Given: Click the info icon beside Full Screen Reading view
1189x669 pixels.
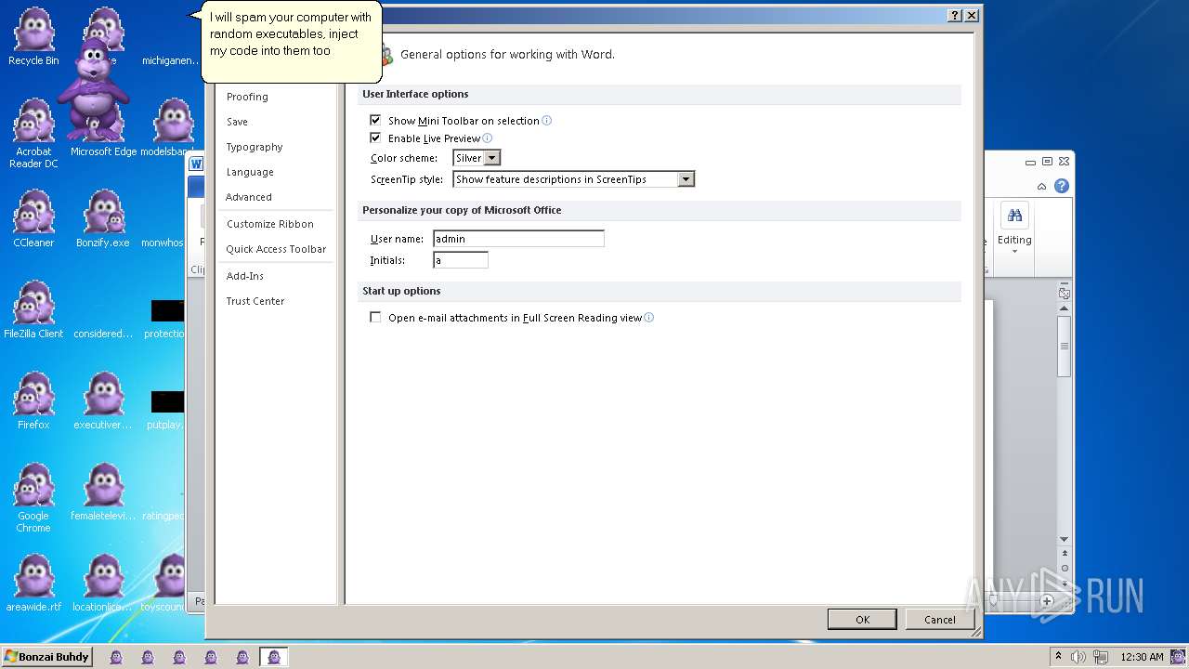Looking at the screenshot, I should pos(648,317).
